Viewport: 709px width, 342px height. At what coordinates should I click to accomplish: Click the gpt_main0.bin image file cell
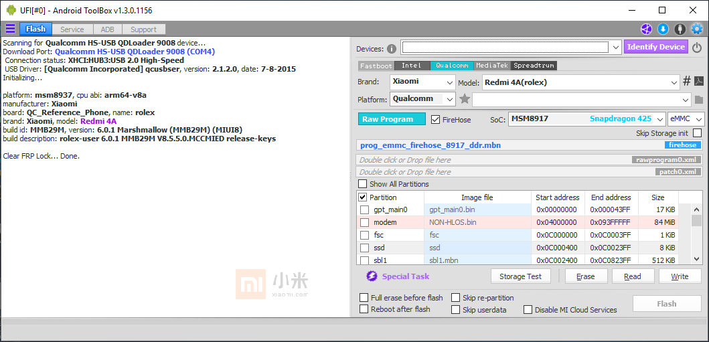pos(477,209)
